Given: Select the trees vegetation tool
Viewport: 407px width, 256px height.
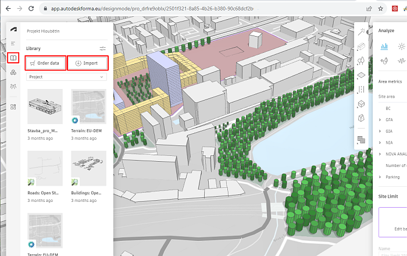Looking at the screenshot, I should click(x=361, y=60).
